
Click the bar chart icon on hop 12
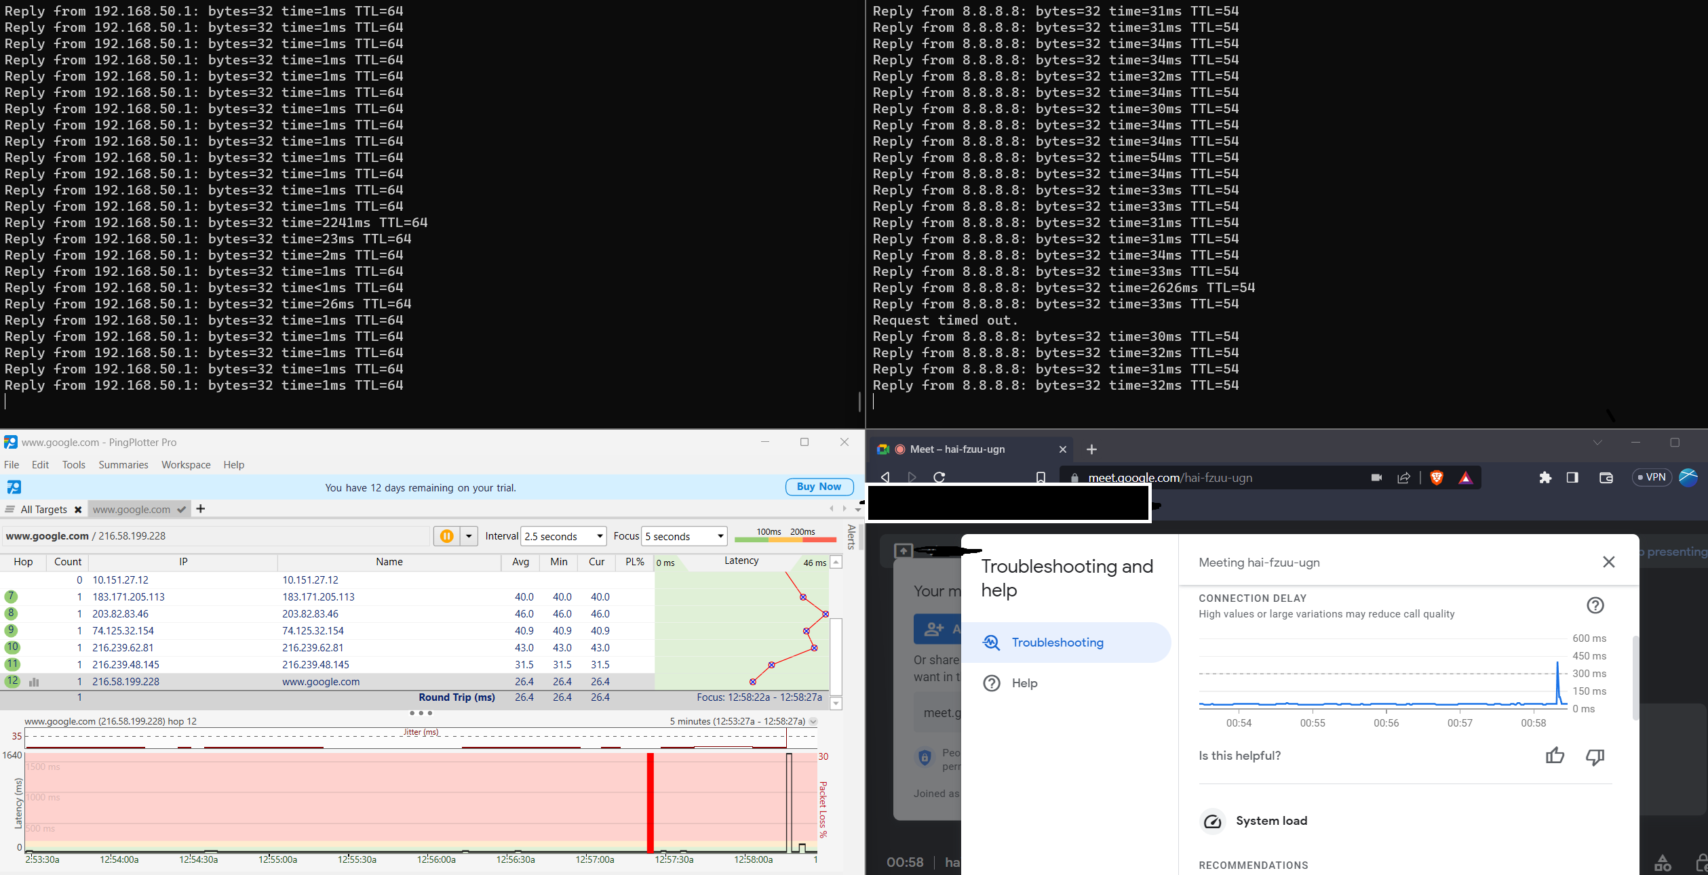click(x=34, y=682)
